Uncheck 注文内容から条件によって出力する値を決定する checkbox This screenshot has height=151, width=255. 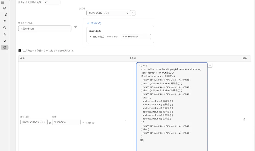(x=20, y=50)
